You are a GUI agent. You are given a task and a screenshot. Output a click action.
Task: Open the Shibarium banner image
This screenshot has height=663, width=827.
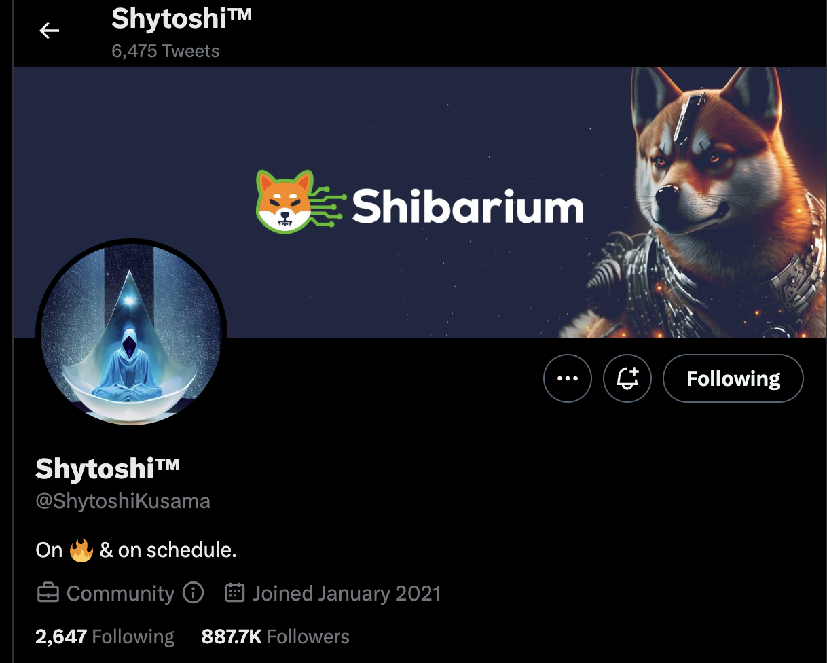pos(420,202)
